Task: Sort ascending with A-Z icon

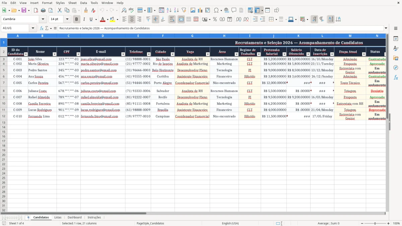Action: point(169,10)
